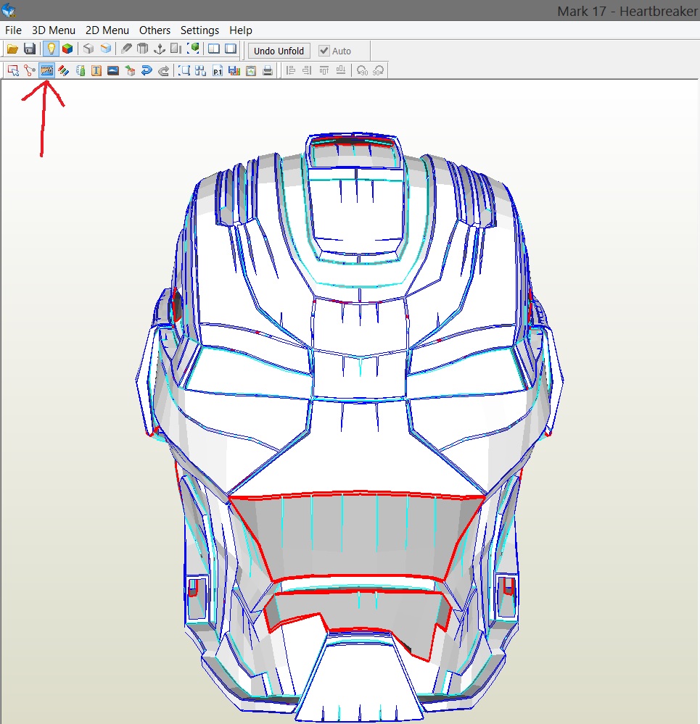
Task: Click the floppy disk with color bars icon
Action: (x=234, y=70)
